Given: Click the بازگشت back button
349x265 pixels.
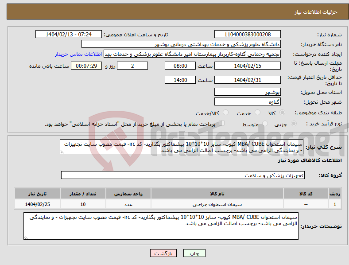Looking at the screenshot, I should click(163, 253).
